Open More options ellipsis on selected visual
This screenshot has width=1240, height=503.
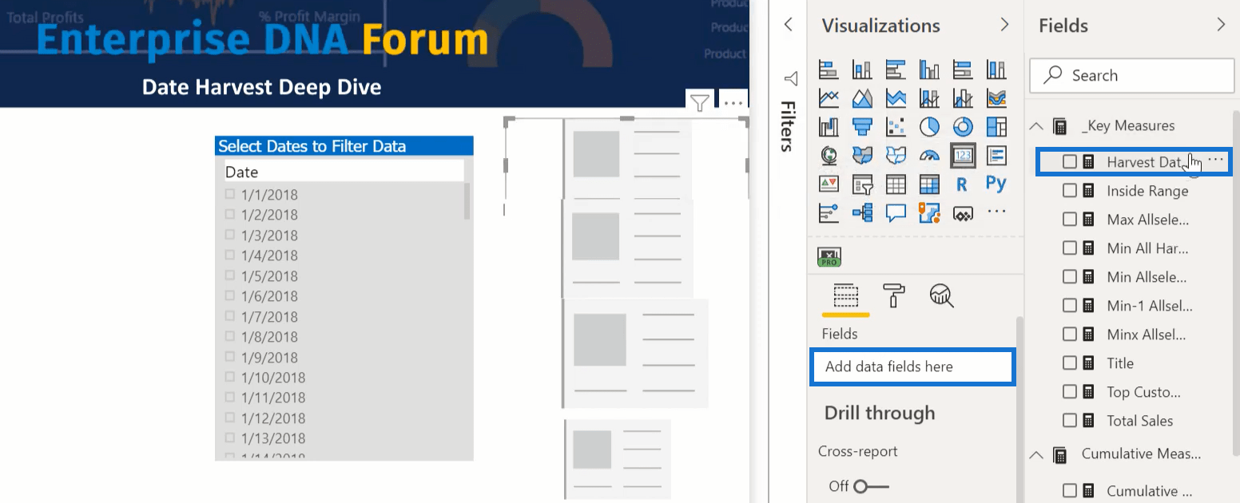[733, 102]
